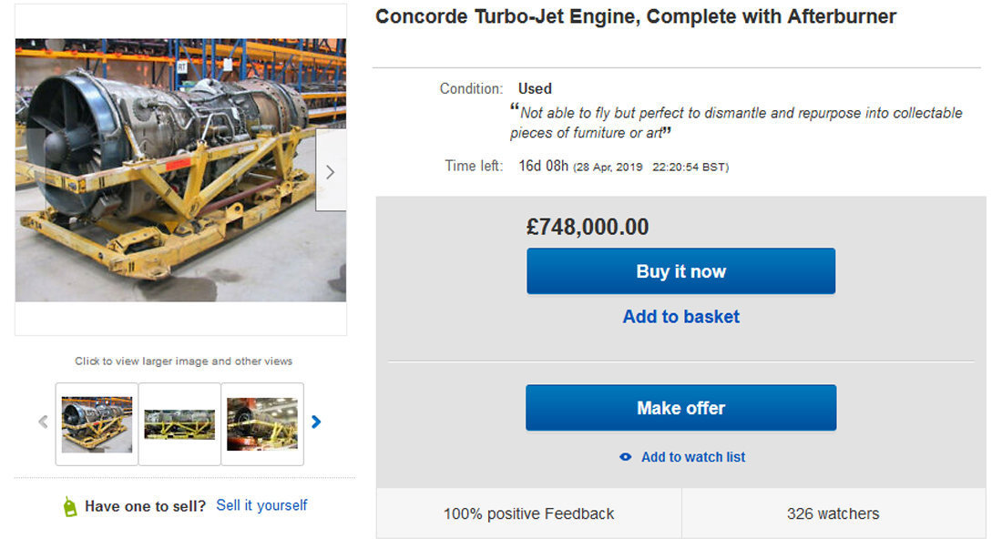This screenshot has height=549, width=1002.
Task: Click the green price tag icon
Action: tap(70, 507)
